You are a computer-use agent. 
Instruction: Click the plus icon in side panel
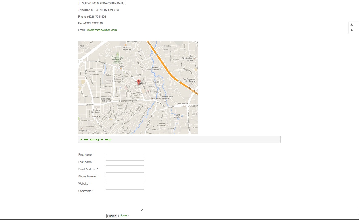[x=351, y=30]
